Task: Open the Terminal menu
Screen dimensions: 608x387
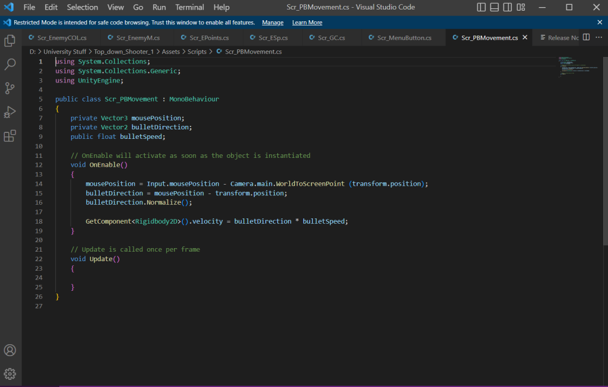Action: click(189, 7)
